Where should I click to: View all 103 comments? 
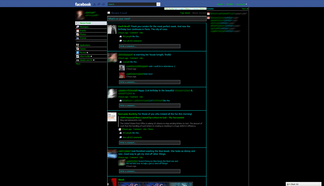[x=132, y=137]
